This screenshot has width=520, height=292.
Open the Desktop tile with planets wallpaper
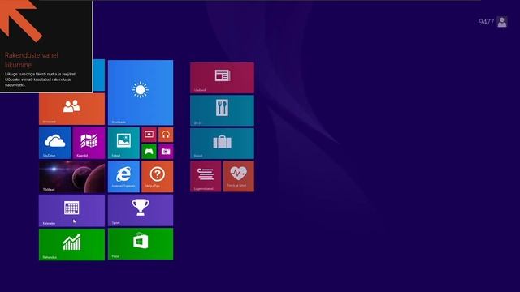click(x=71, y=177)
